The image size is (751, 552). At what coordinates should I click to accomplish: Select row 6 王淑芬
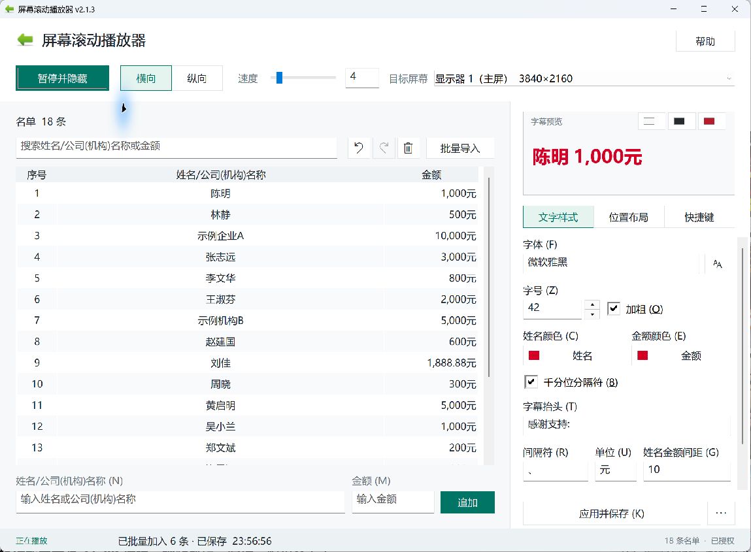click(247, 299)
